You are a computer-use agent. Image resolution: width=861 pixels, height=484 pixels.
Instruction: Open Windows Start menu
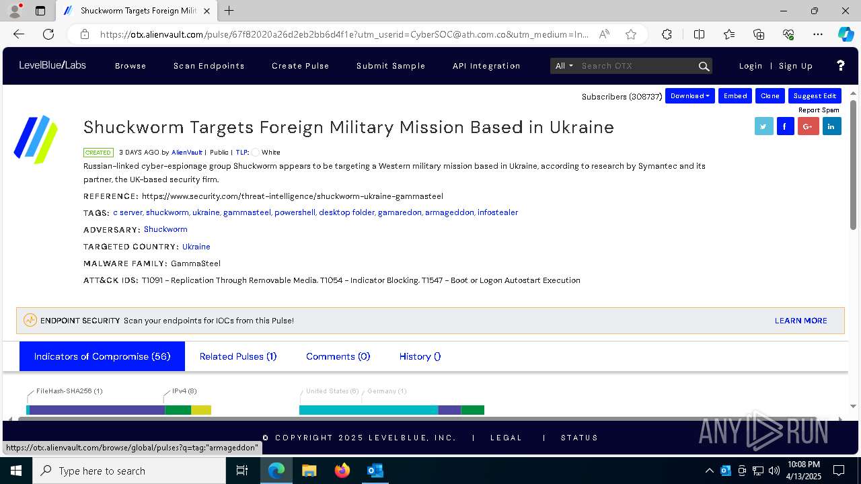pos(16,471)
